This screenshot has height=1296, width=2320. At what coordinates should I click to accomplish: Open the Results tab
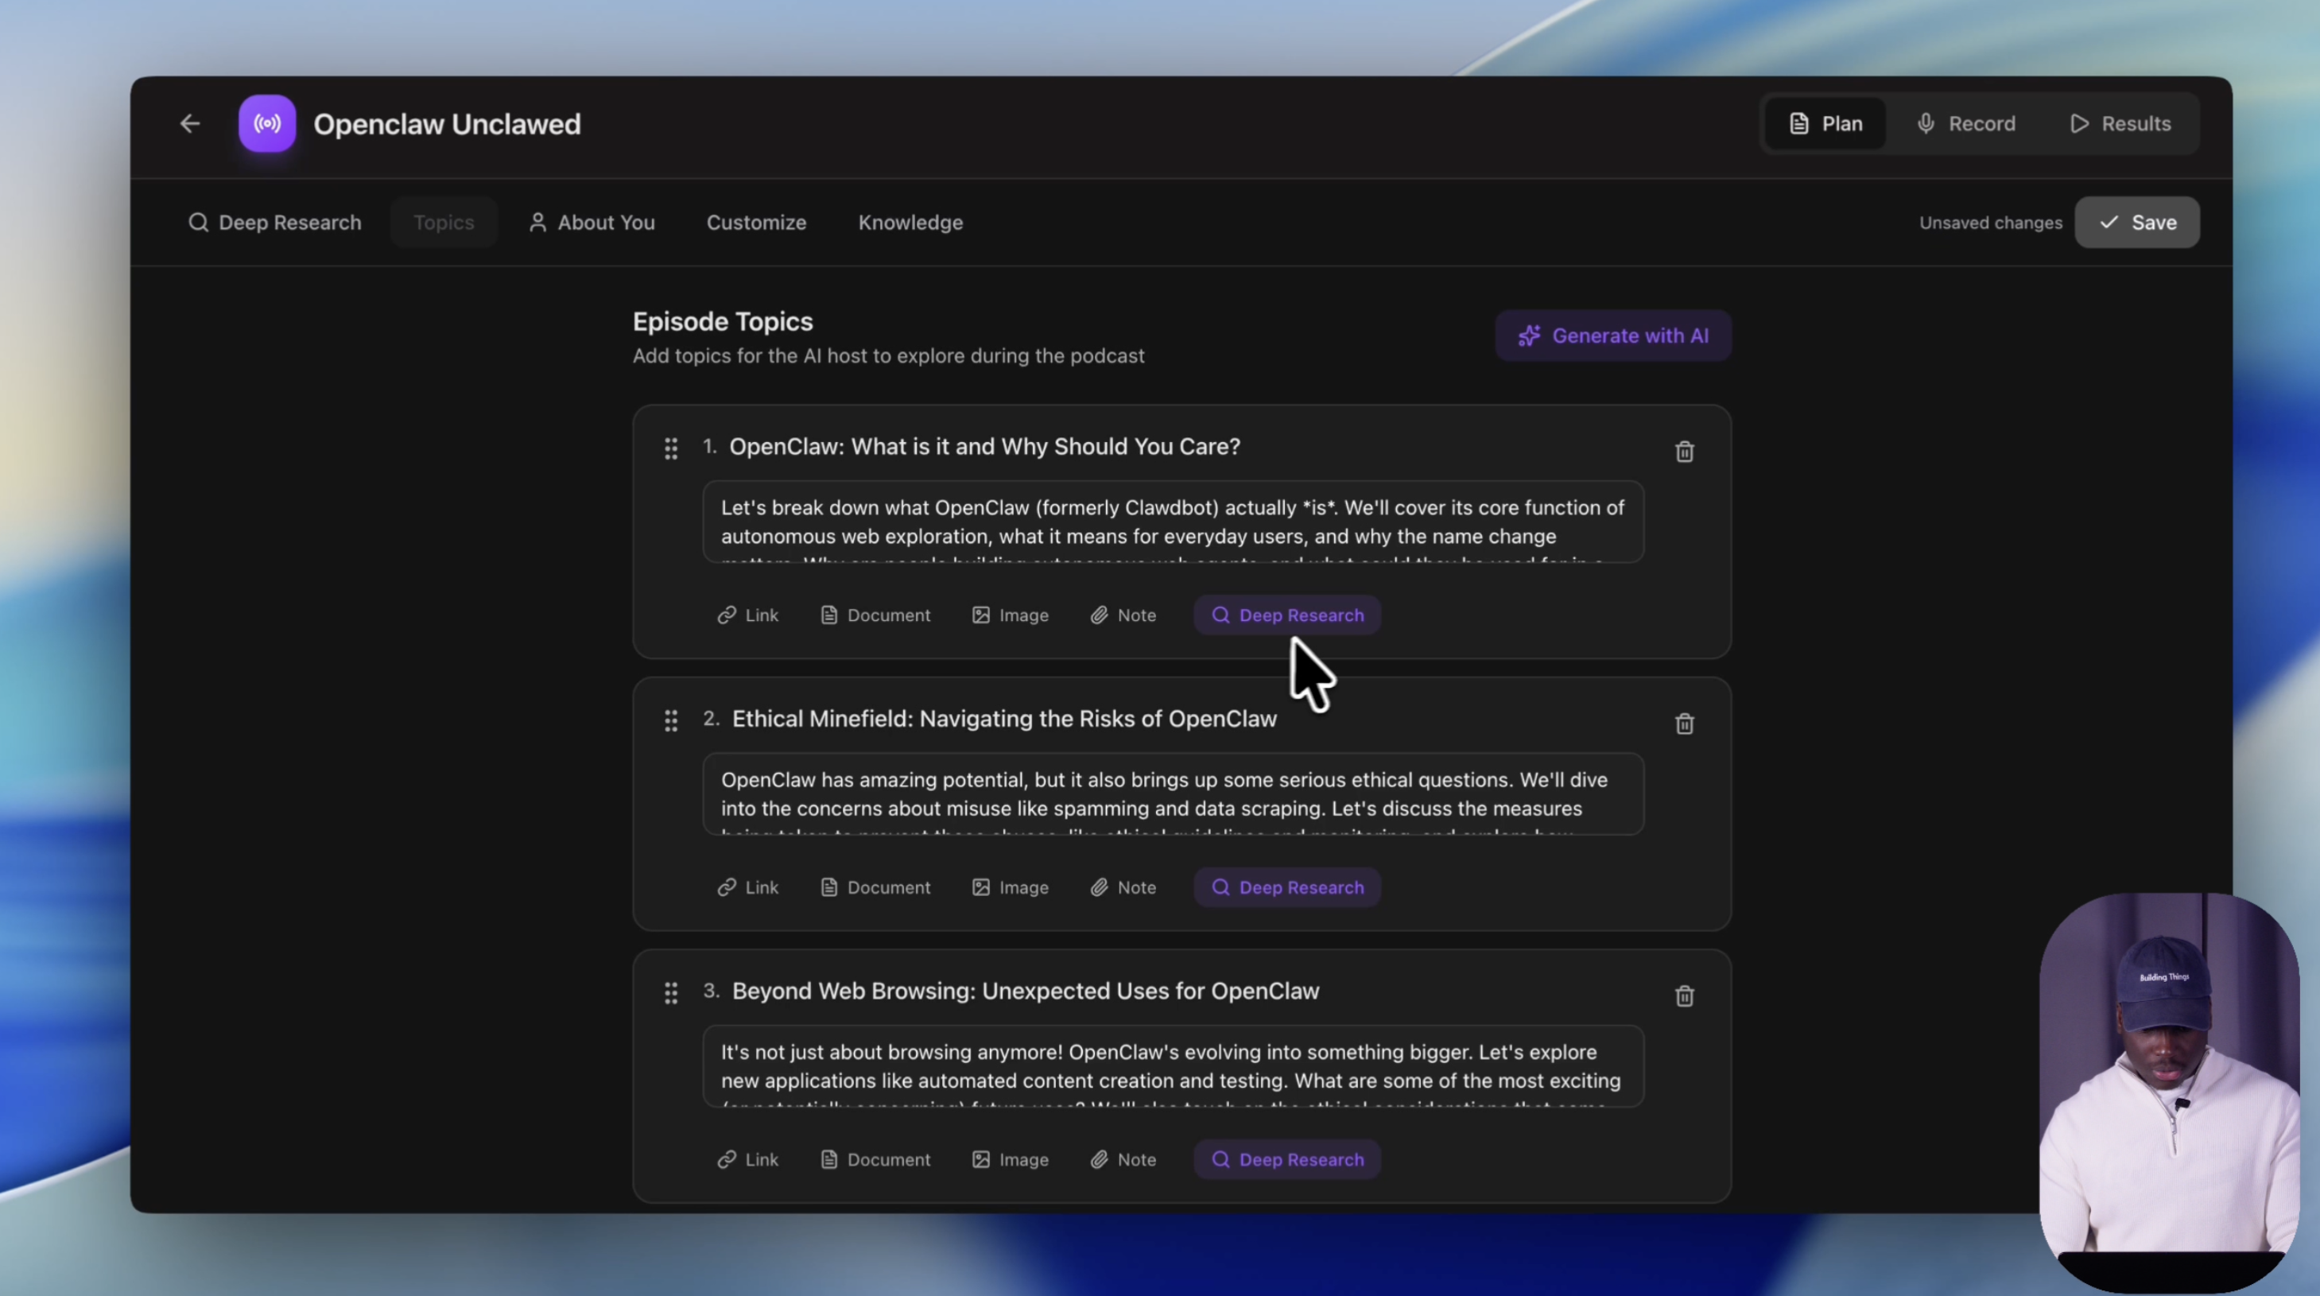(x=2120, y=123)
